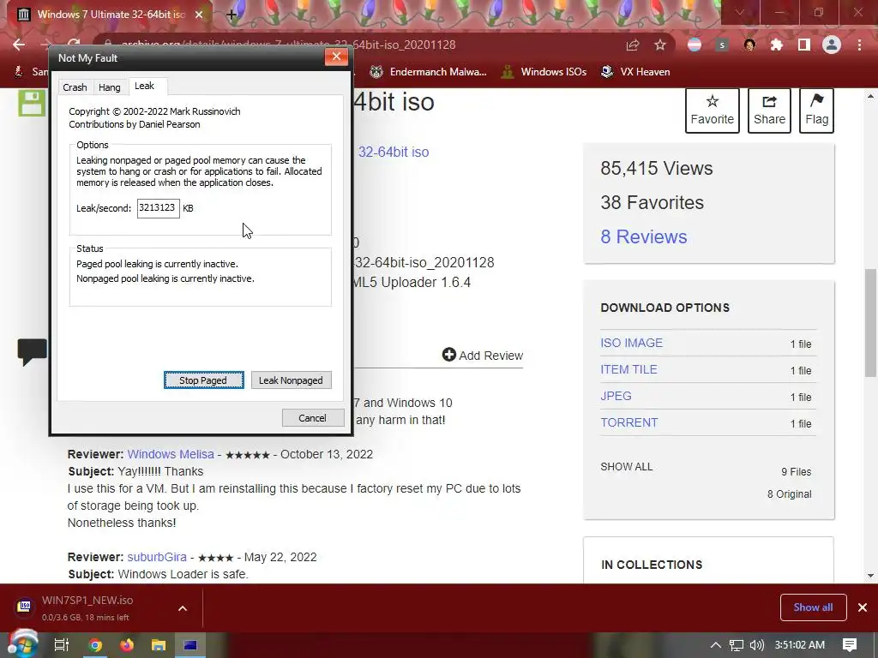The image size is (878, 658).
Task: Open network status tray icon
Action: point(737,645)
